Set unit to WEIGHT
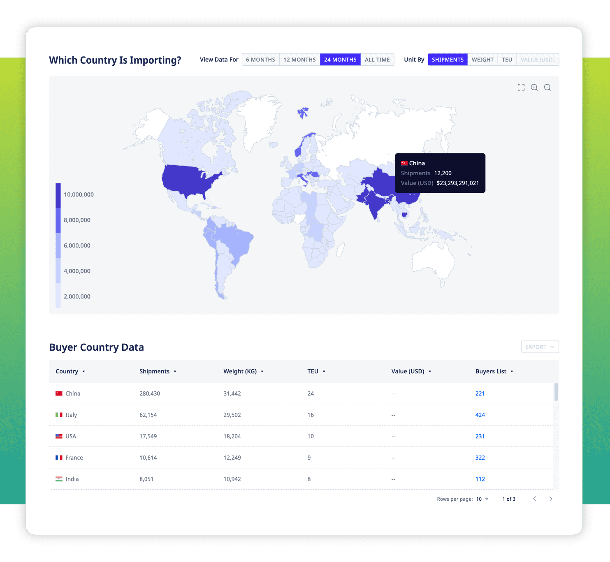The width and height of the screenshot is (610, 562). point(482,60)
